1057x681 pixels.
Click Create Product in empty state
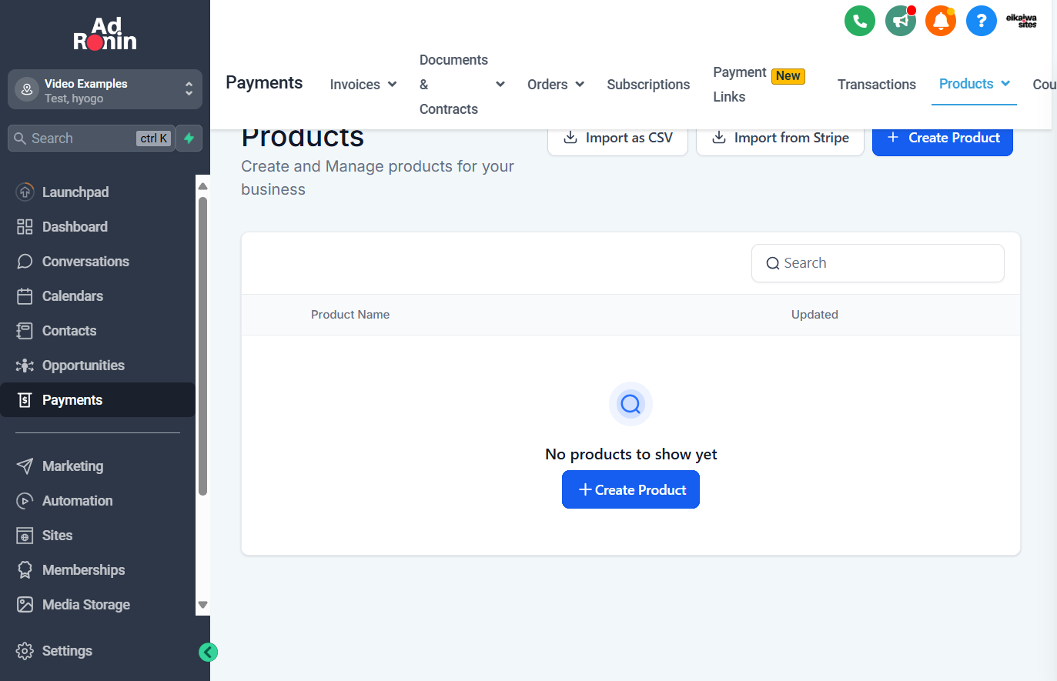(x=631, y=490)
